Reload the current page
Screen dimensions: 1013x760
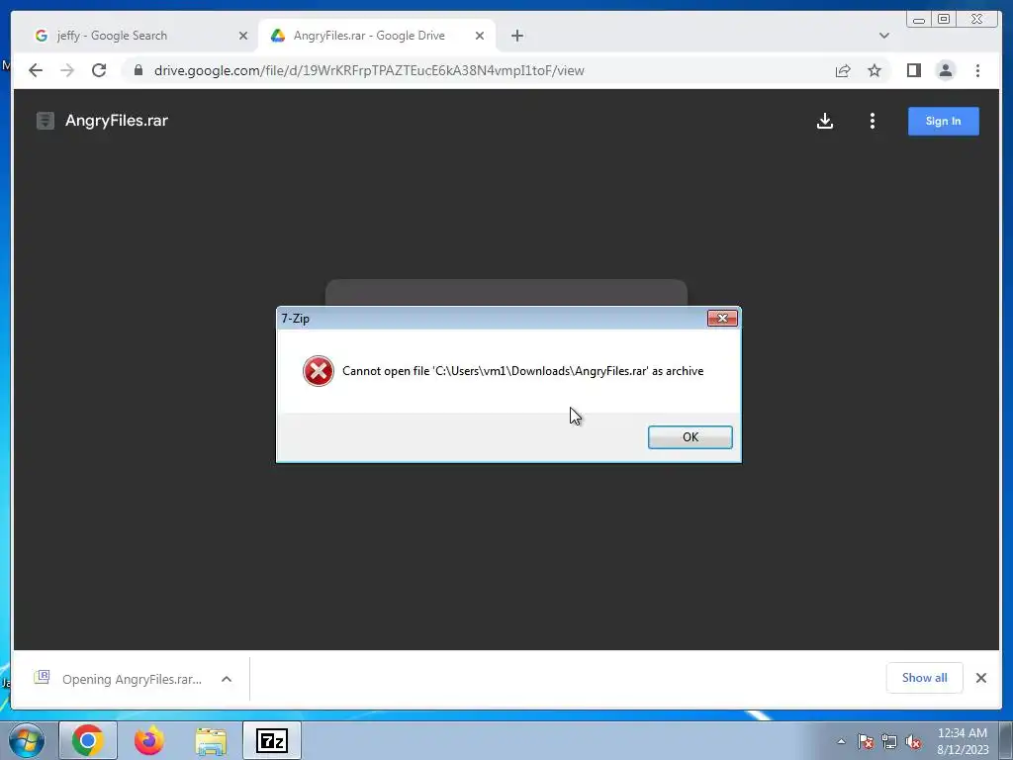pyautogui.click(x=99, y=70)
